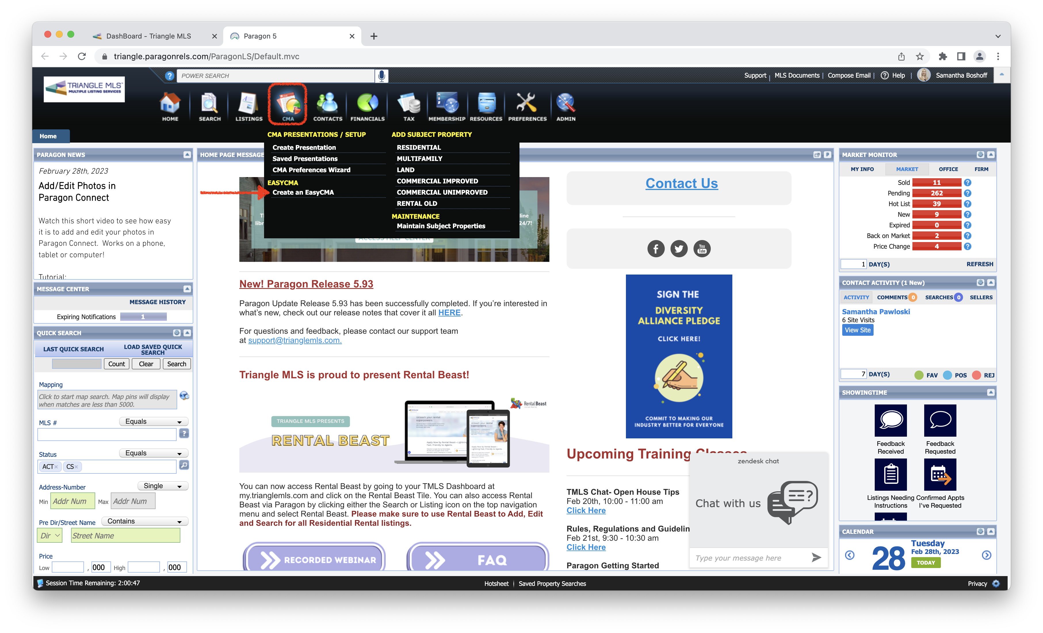
Task: Open ShowingTime Feedback Received icon
Action: (x=891, y=420)
